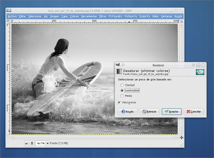Open the Imagen menu
Image resolution: width=214 pixels, height=158 pixels.
pyautogui.click(x=55, y=16)
